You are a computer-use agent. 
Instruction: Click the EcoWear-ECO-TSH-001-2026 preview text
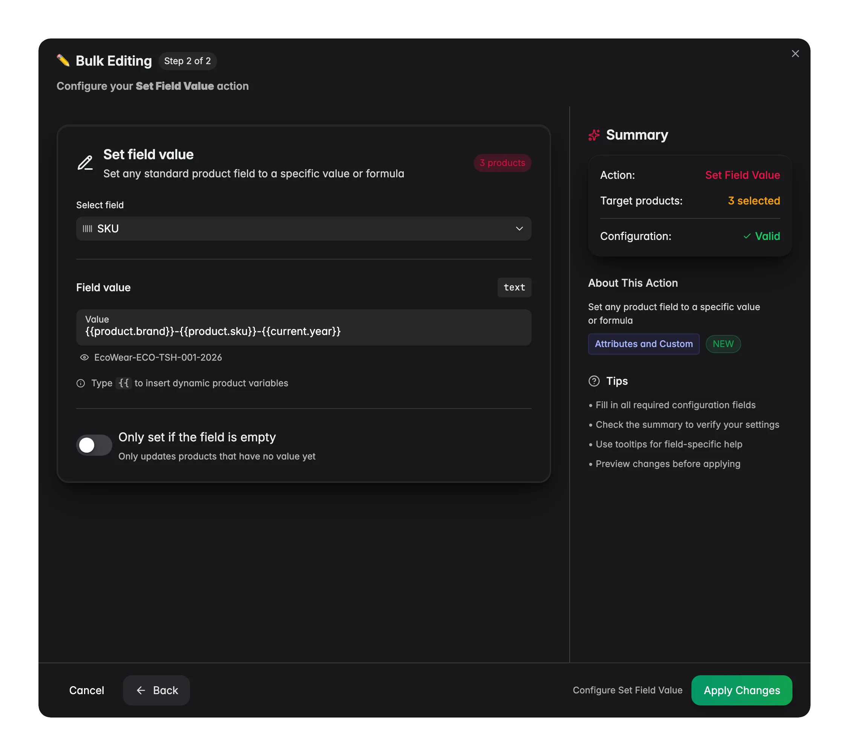[158, 357]
